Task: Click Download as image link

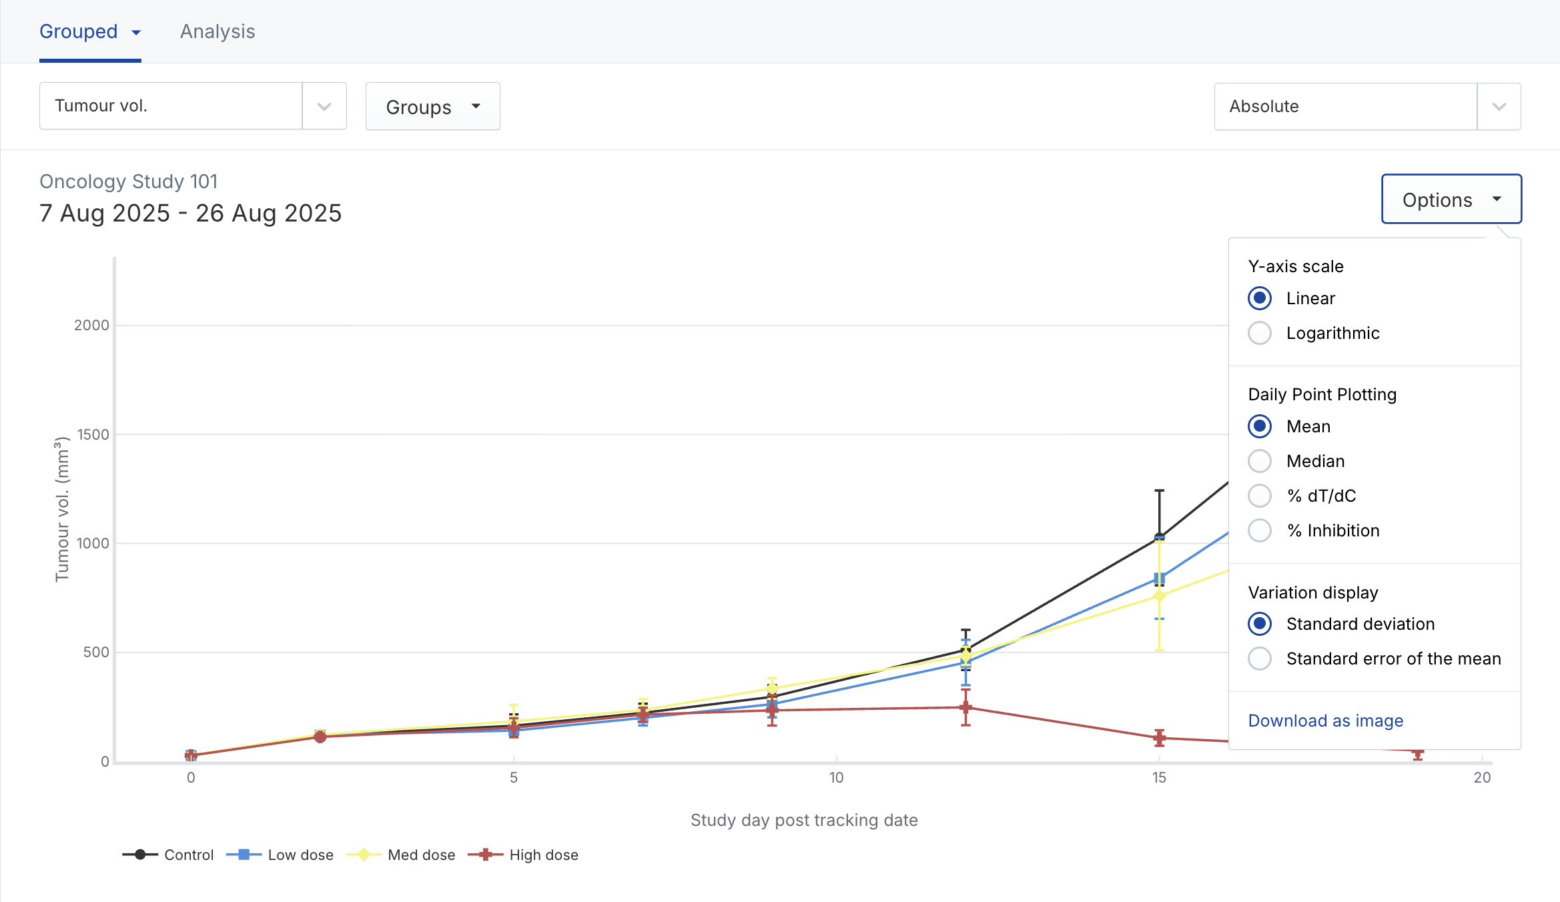Action: click(1325, 721)
